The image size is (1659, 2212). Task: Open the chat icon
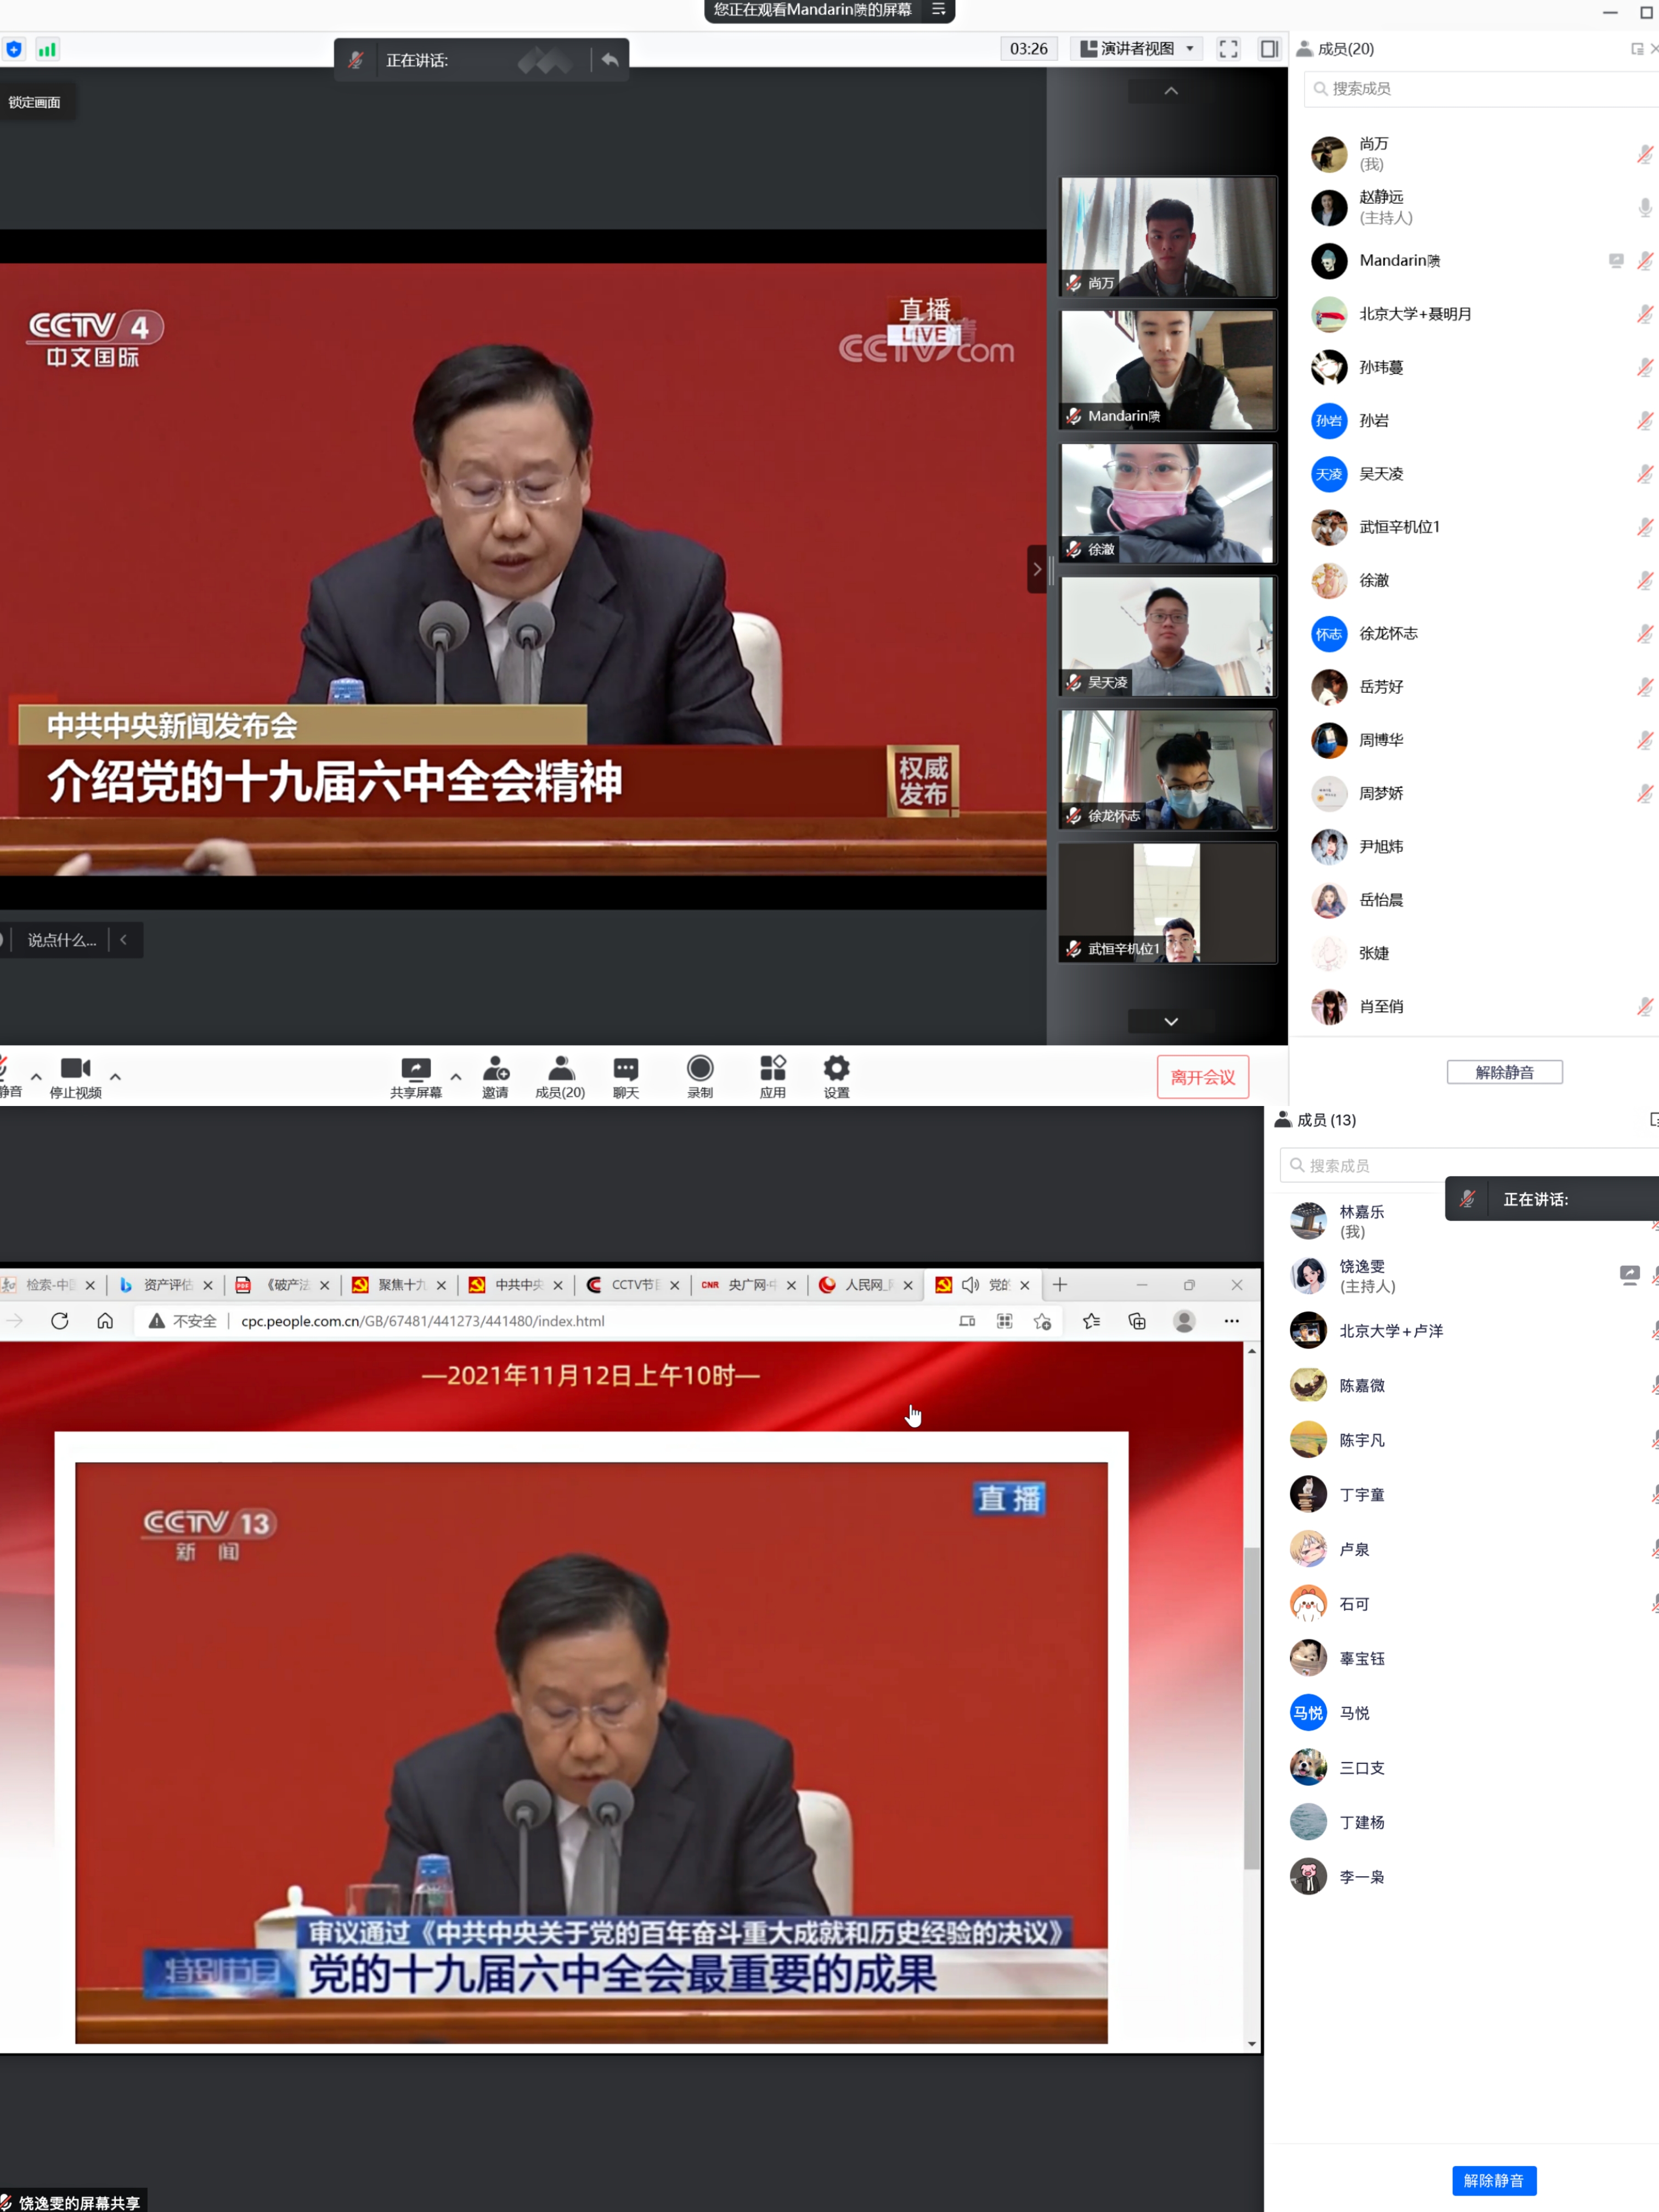pyautogui.click(x=626, y=1069)
